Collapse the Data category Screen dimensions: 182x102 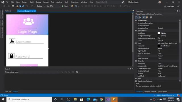pyautogui.click(x=136, y=79)
